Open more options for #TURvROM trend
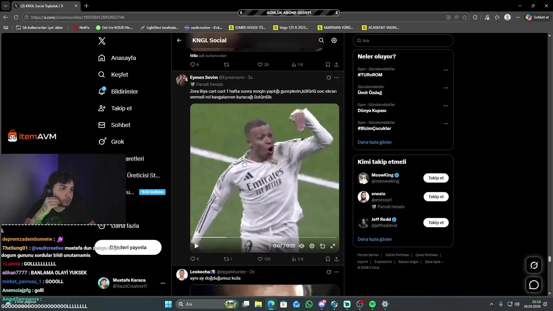The height and width of the screenshot is (311, 553). [x=446, y=70]
